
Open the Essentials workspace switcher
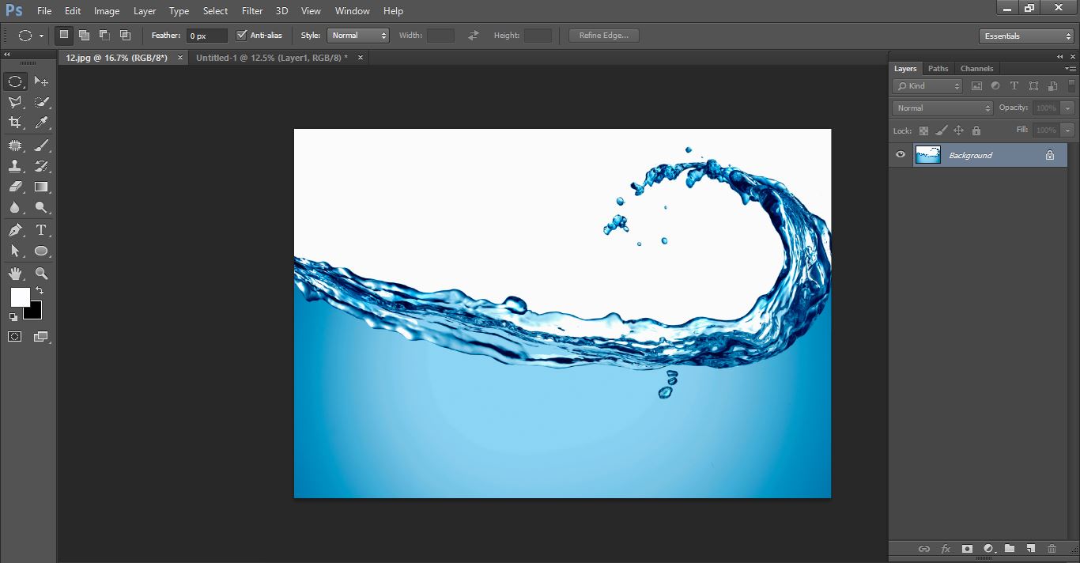pyautogui.click(x=1025, y=36)
